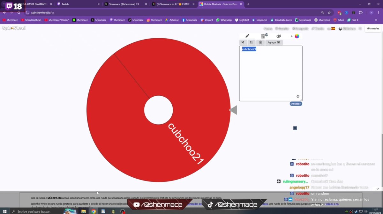Click the Mis ruedas button
Screen dimensions: 383x214
point(373,29)
